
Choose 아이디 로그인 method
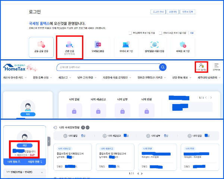126,47
